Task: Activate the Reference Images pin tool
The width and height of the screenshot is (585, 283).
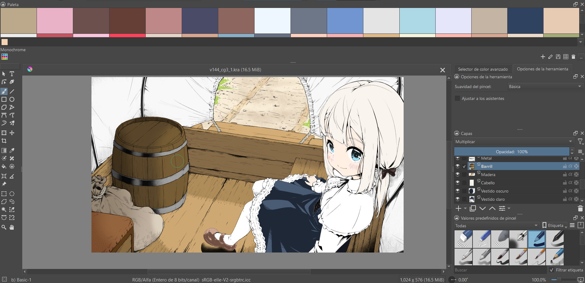Action: click(x=4, y=184)
